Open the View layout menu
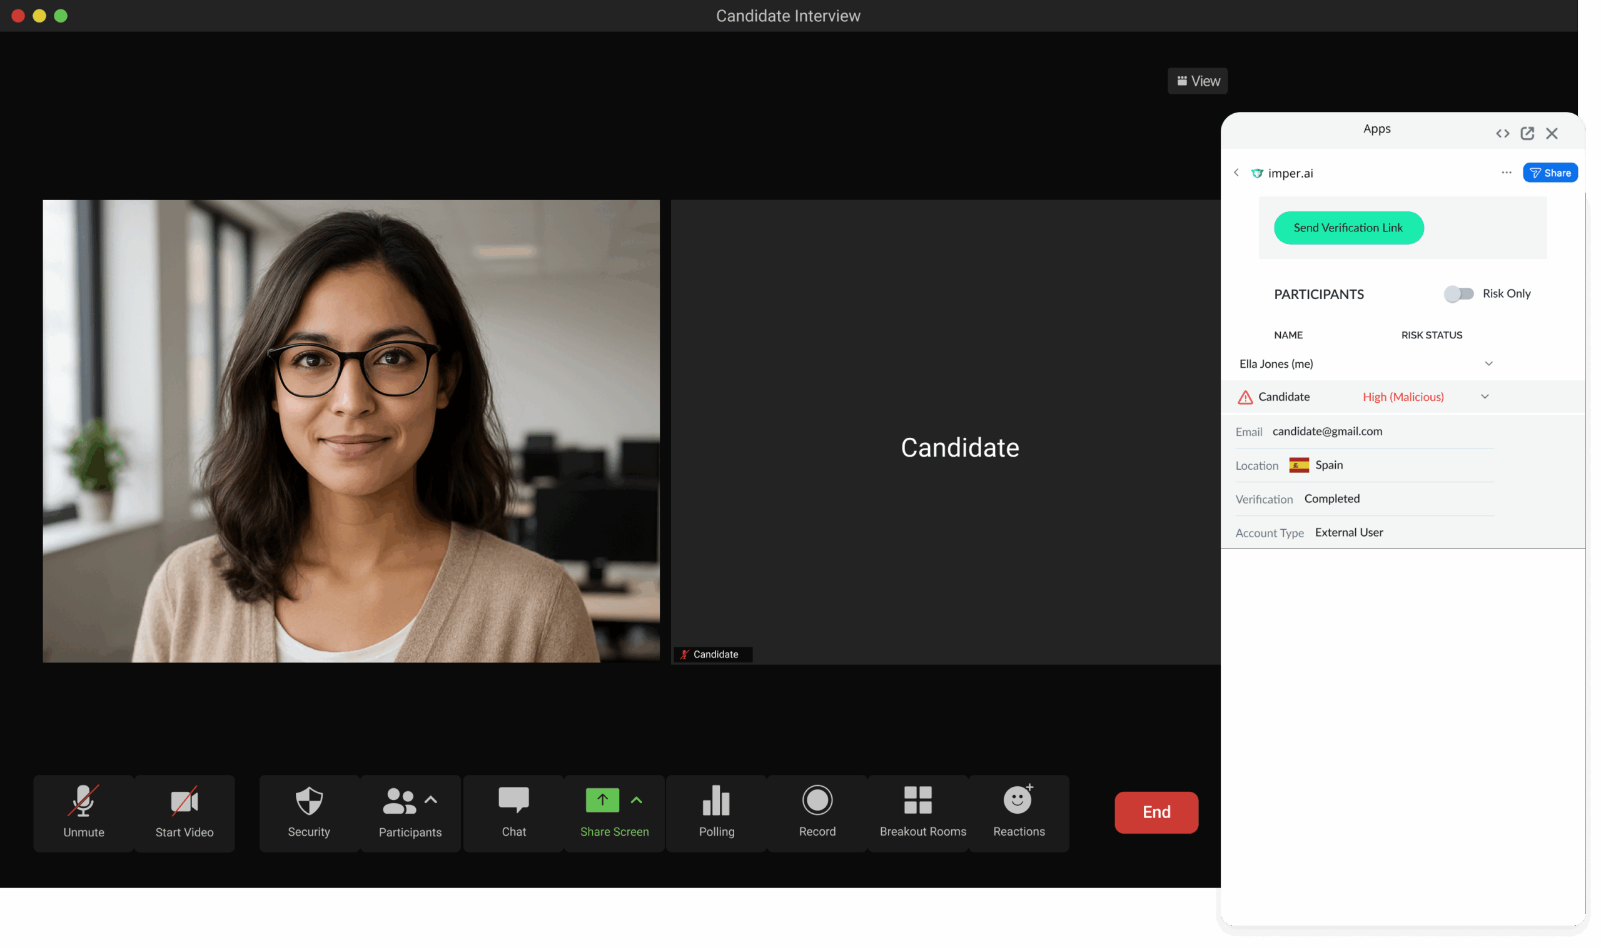The height and width of the screenshot is (947, 1601). click(1197, 81)
